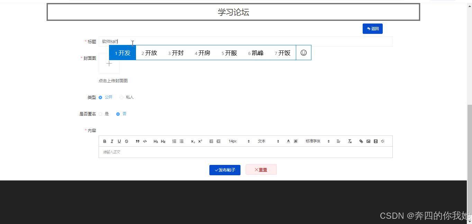Open the emoji panel in the IME bar
472x224 pixels.
pyautogui.click(x=303, y=53)
